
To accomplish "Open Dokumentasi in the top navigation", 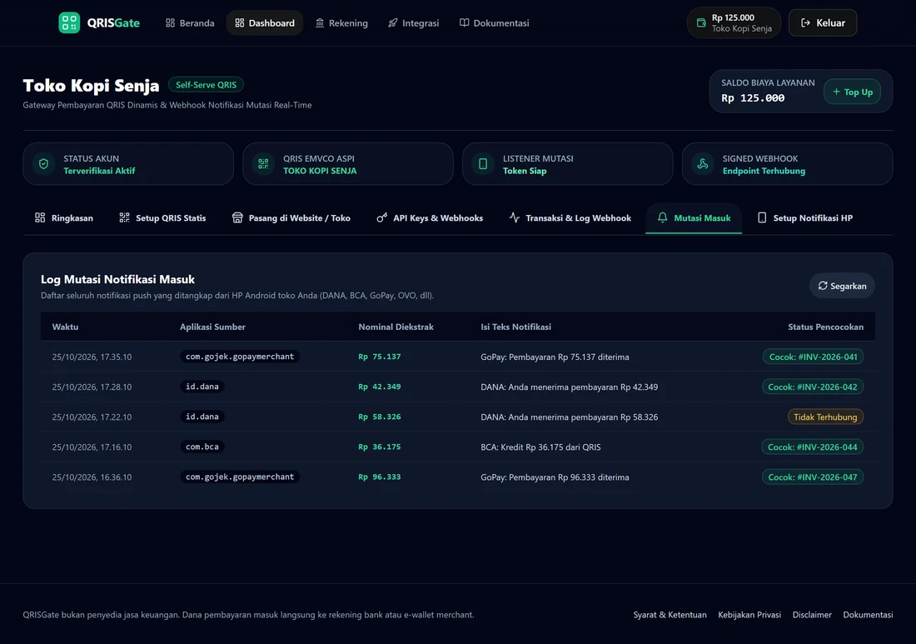I will [x=494, y=22].
